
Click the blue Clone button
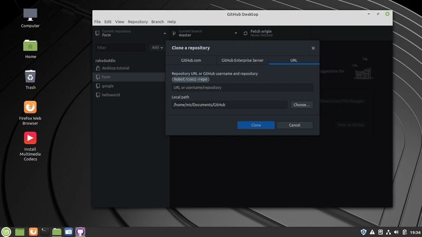[256, 125]
